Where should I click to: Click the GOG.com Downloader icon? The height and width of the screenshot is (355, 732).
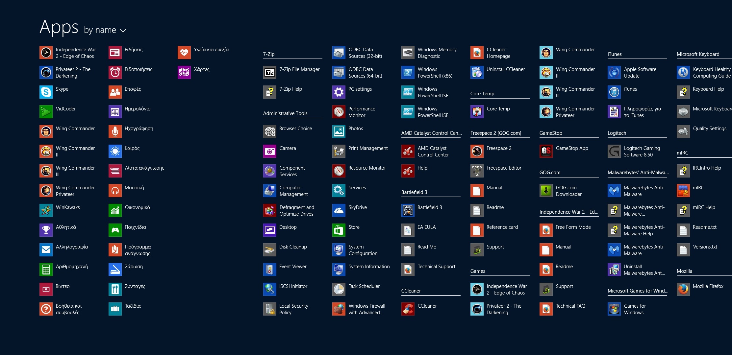(x=546, y=191)
